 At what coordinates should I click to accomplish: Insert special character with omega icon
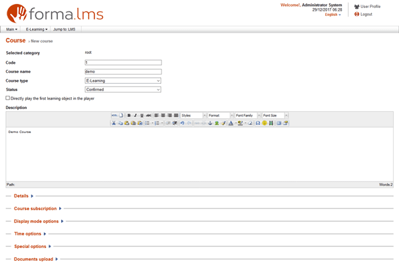click(257, 123)
